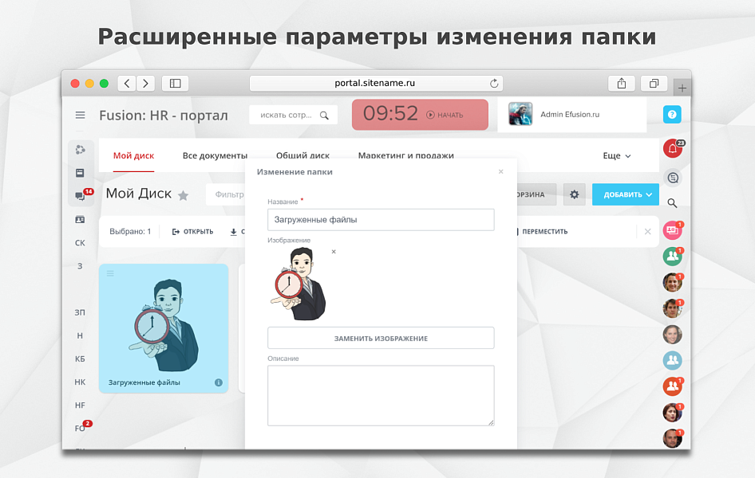
Task: Click inside the Название text field
Action: coord(381,219)
